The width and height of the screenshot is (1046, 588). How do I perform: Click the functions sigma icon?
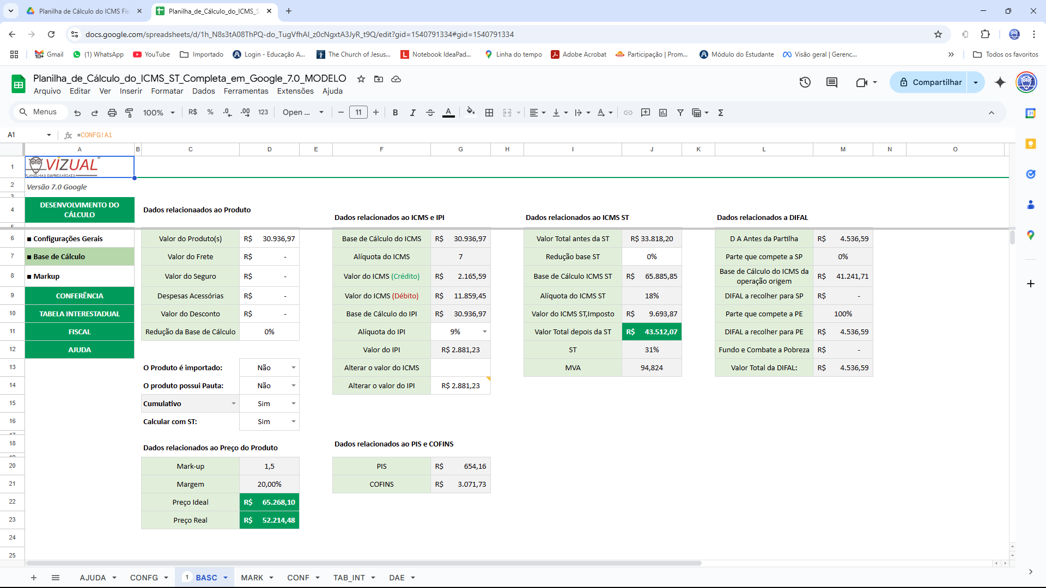(721, 113)
